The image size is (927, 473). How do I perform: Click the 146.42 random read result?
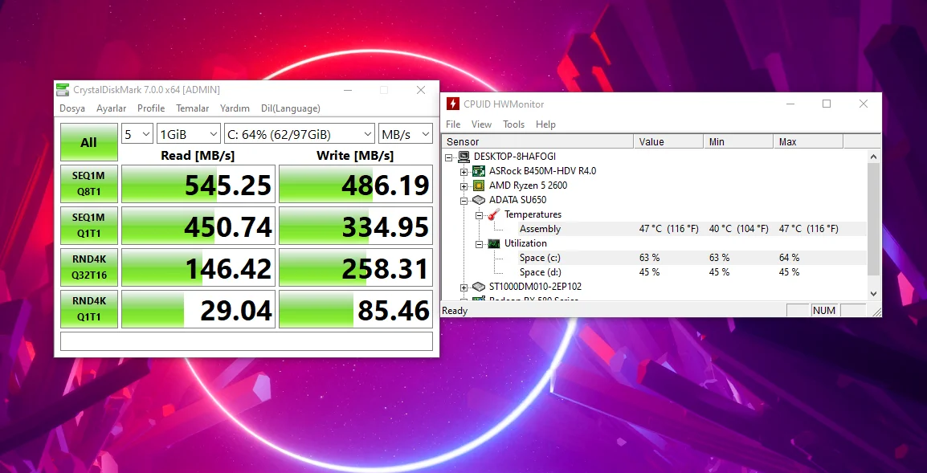198,267
